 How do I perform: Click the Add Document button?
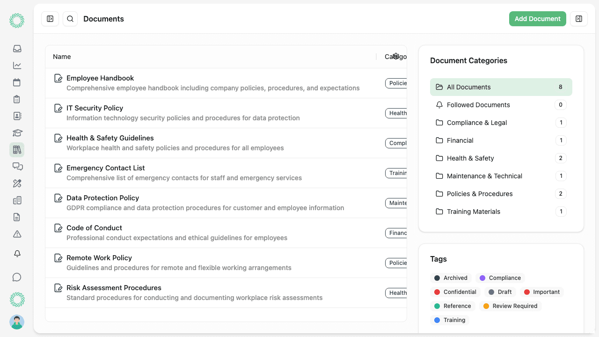pyautogui.click(x=537, y=19)
